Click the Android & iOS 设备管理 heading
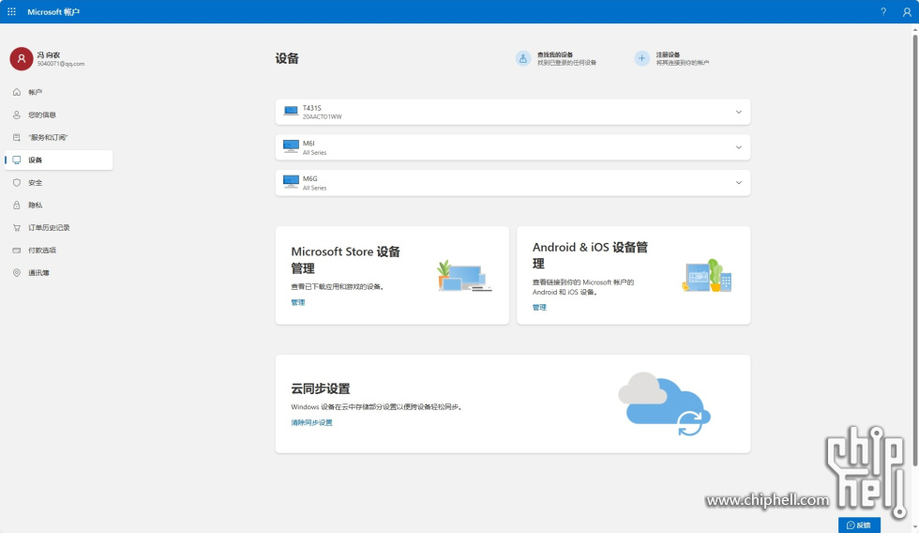 click(x=590, y=255)
